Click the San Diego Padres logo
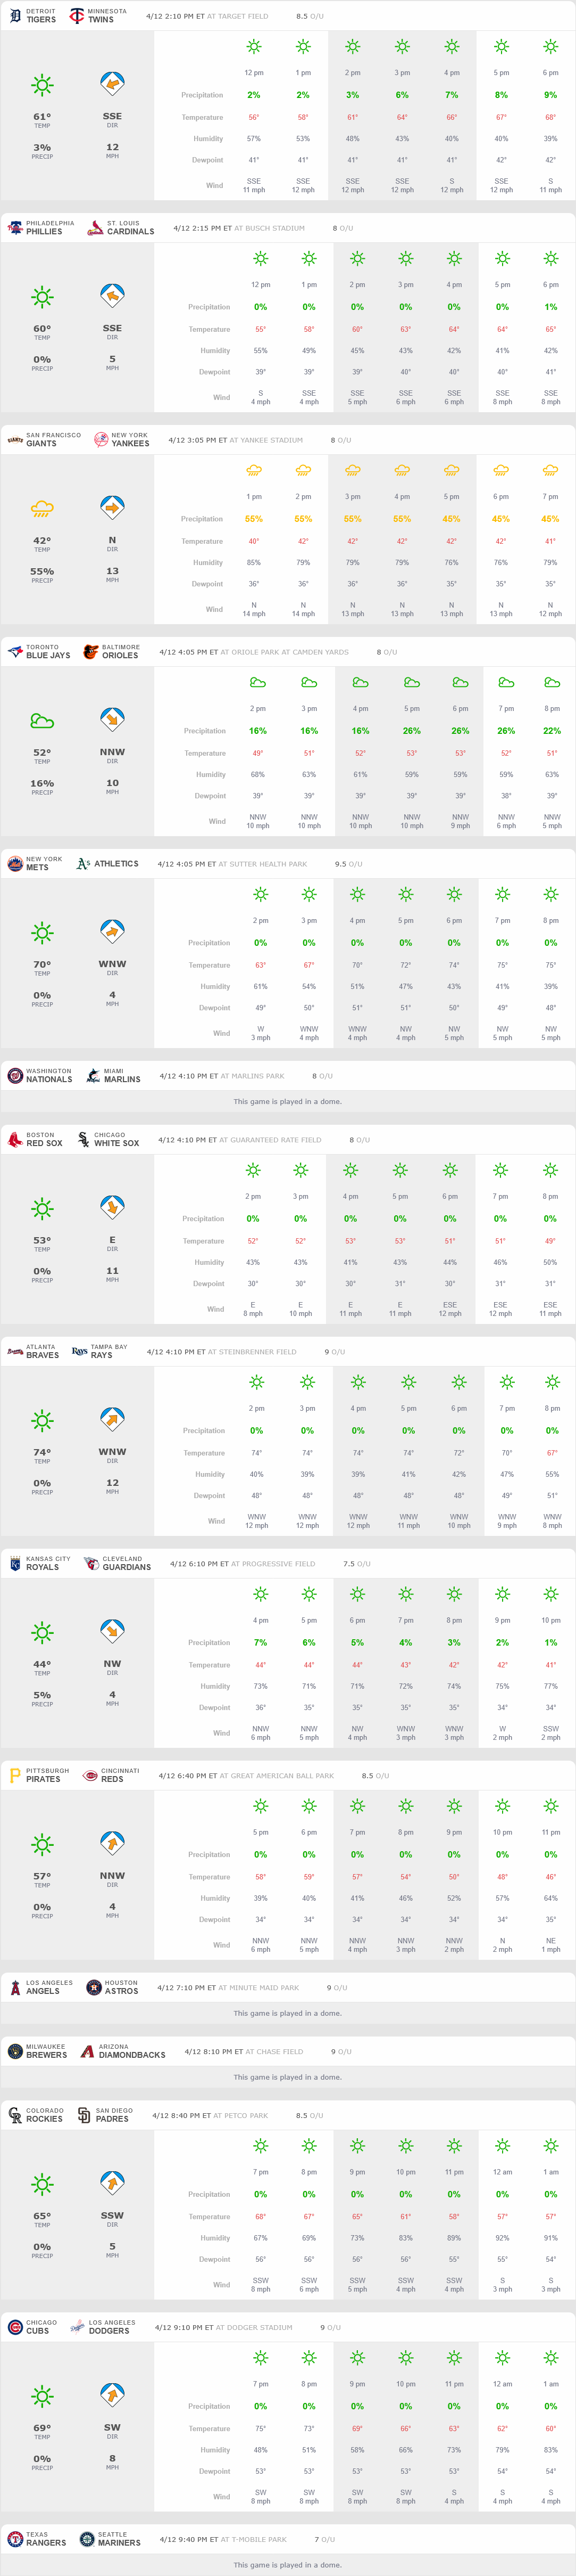Image resolution: width=576 pixels, height=2576 pixels. pyautogui.click(x=85, y=2116)
